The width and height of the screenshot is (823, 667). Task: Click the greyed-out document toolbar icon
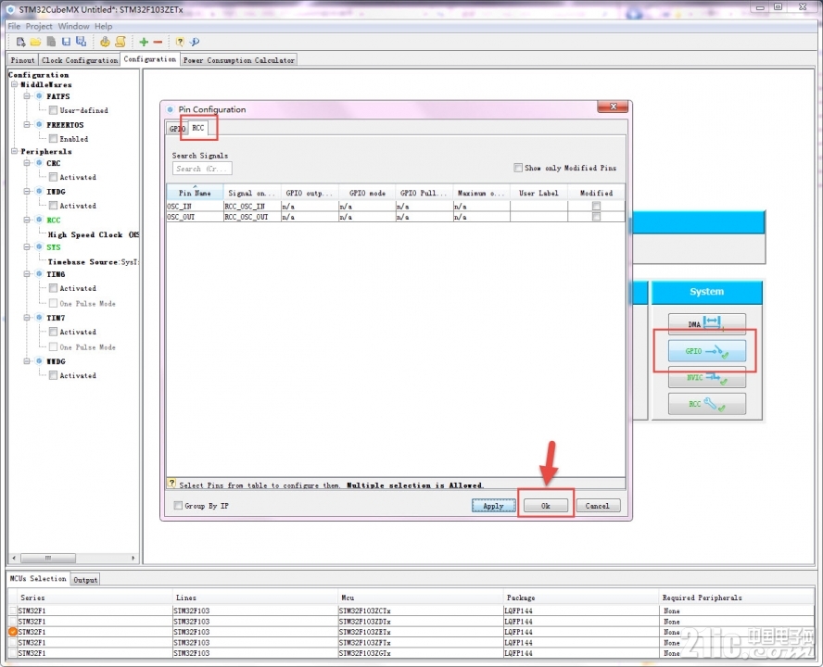(x=51, y=42)
